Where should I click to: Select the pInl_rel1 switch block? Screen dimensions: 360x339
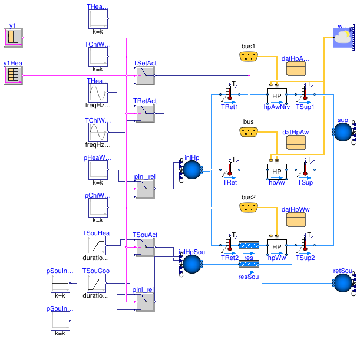[x=145, y=302]
